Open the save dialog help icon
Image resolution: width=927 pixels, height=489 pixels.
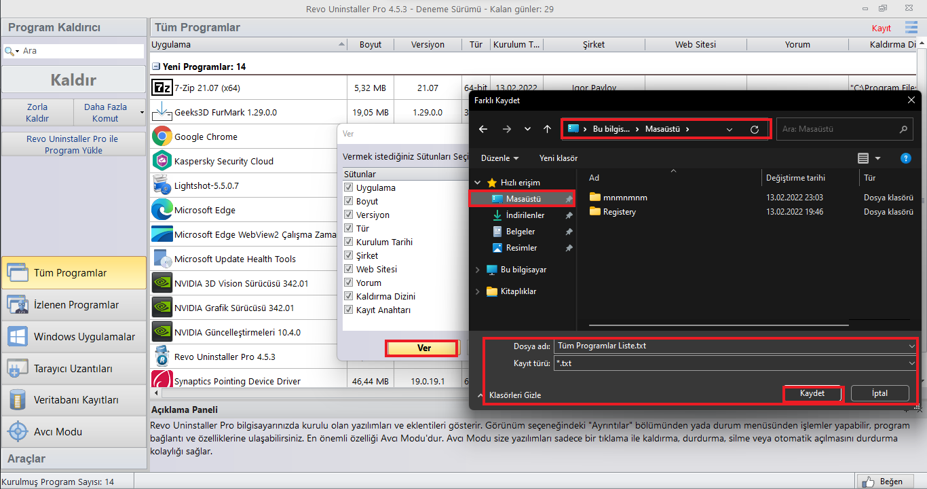[x=905, y=158]
